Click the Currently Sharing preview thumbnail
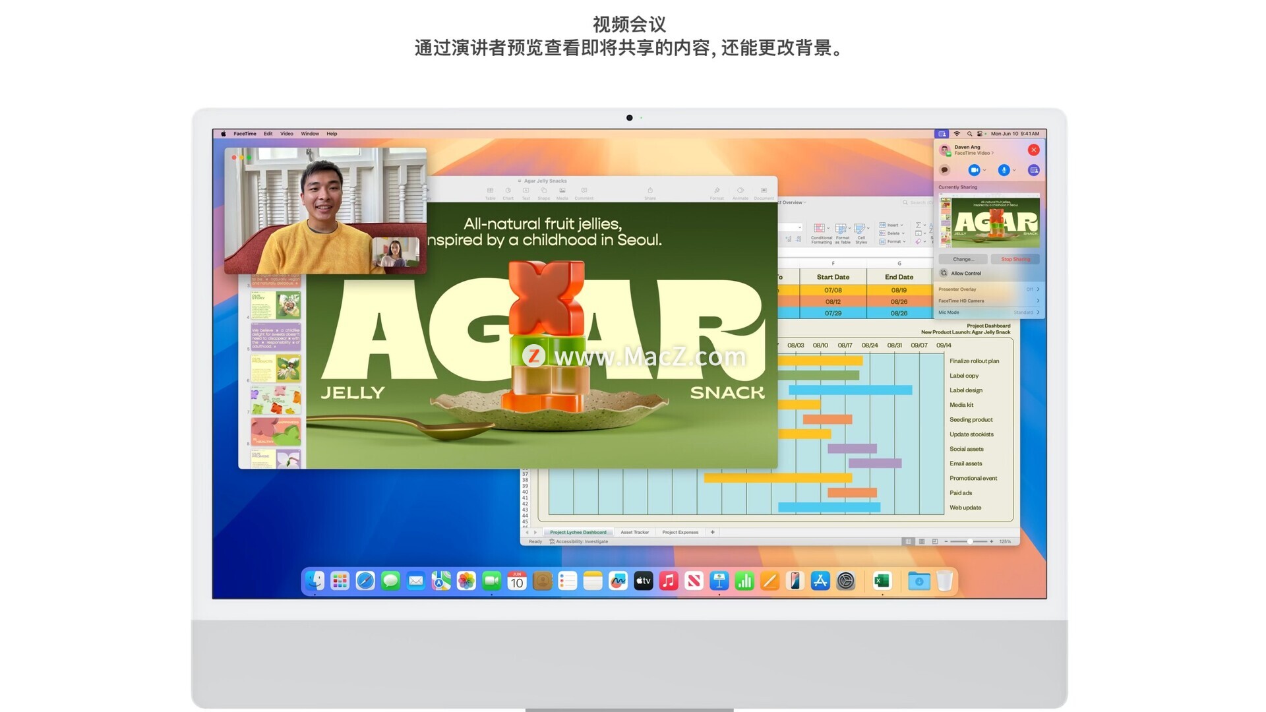Viewport: 1266px width, 712px height. 989,221
